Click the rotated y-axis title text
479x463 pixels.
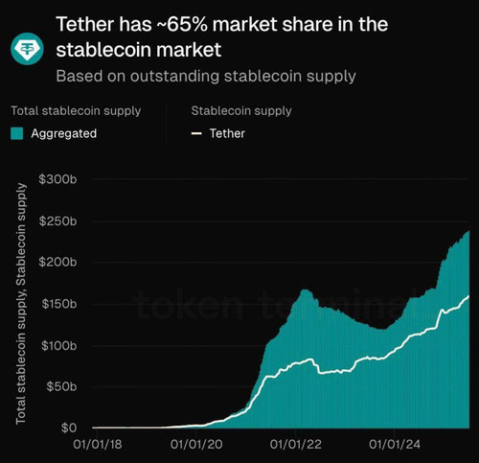pyautogui.click(x=21, y=304)
